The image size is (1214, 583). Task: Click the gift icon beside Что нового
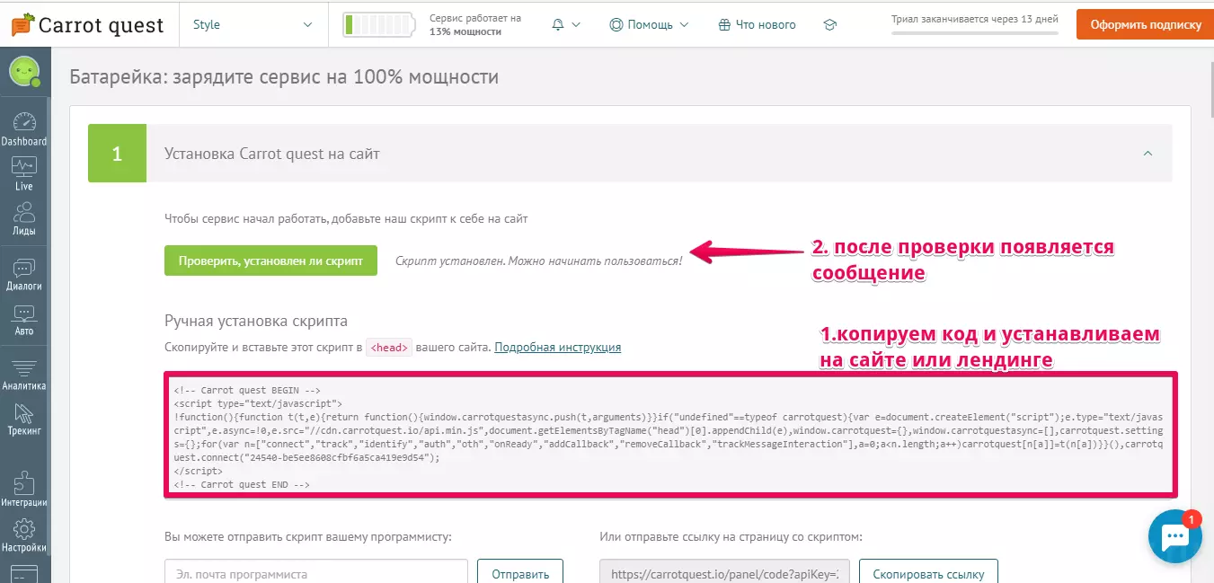point(724,25)
